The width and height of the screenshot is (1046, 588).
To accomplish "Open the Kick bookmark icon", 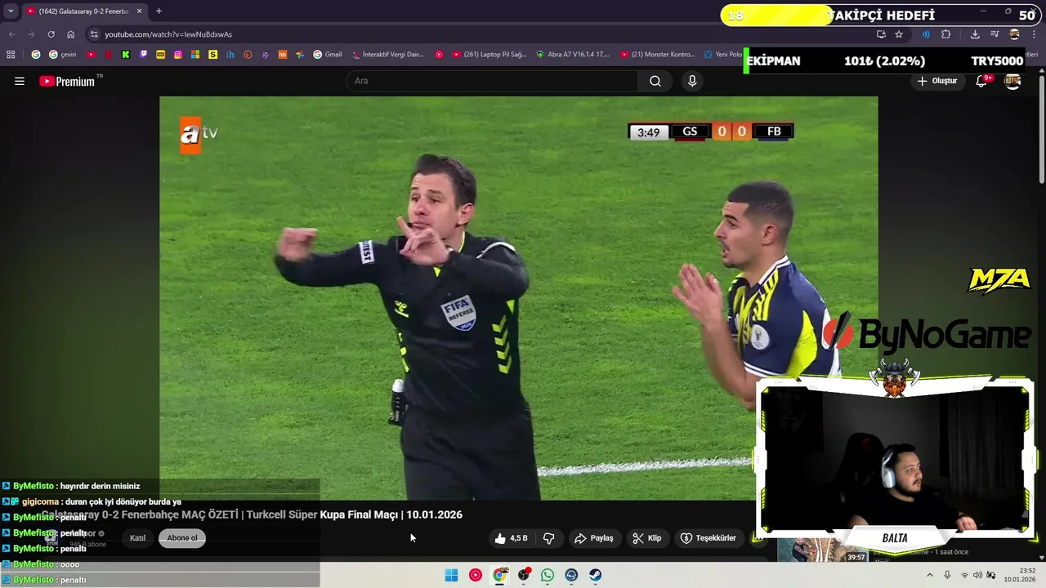I will (126, 55).
